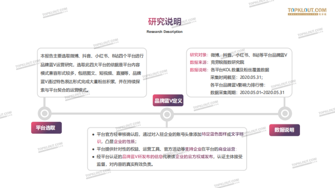The image size is (335, 188).
Task: Select the Research Description subtitle
Action: pos(164,32)
